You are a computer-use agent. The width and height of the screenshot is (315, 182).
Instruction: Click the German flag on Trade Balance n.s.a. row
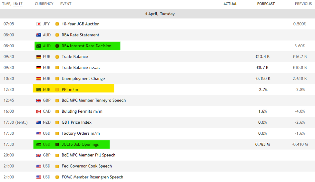coord(38,68)
